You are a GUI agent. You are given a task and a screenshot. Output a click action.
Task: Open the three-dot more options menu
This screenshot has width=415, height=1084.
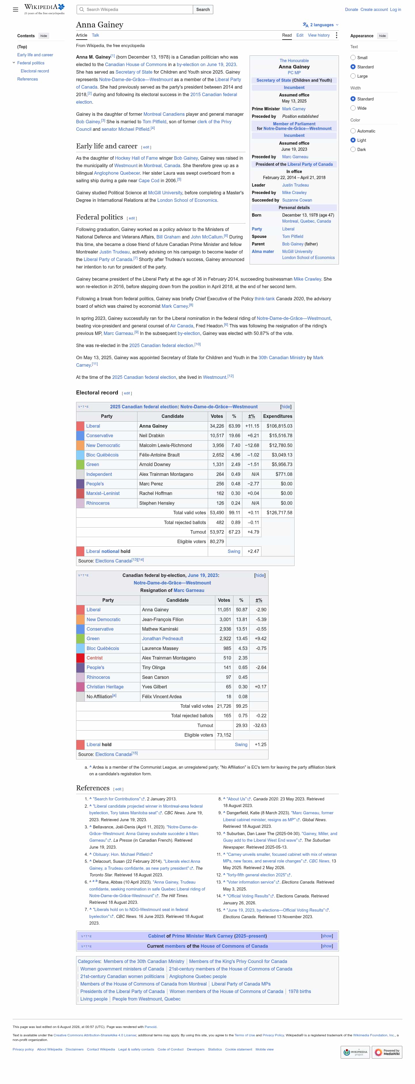coord(336,35)
